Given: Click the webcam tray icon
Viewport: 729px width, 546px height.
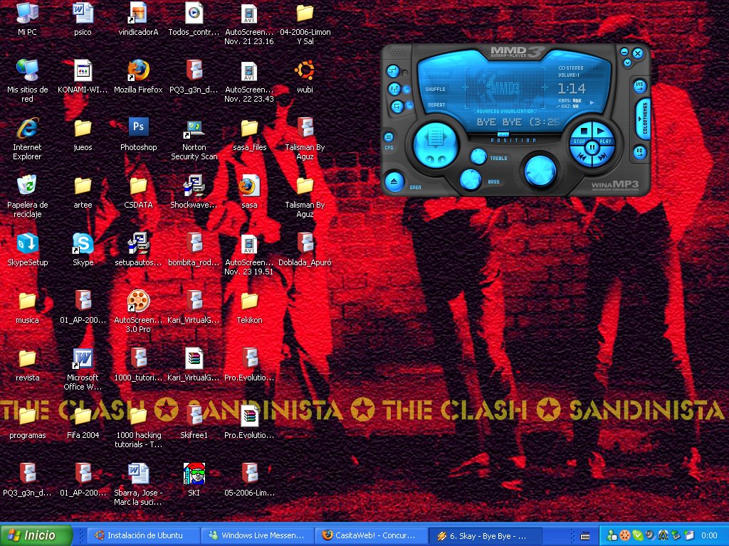Looking at the screenshot, I should (x=651, y=535).
